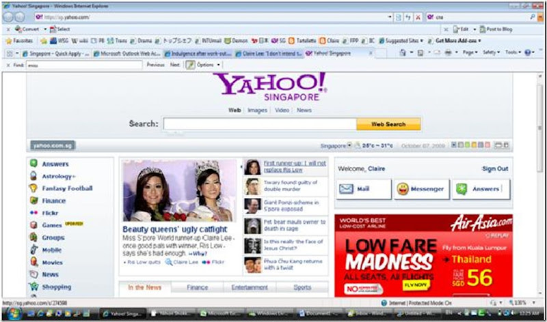Click the green Answers button in the welcome panel
This screenshot has height=322, width=547.
point(481,189)
